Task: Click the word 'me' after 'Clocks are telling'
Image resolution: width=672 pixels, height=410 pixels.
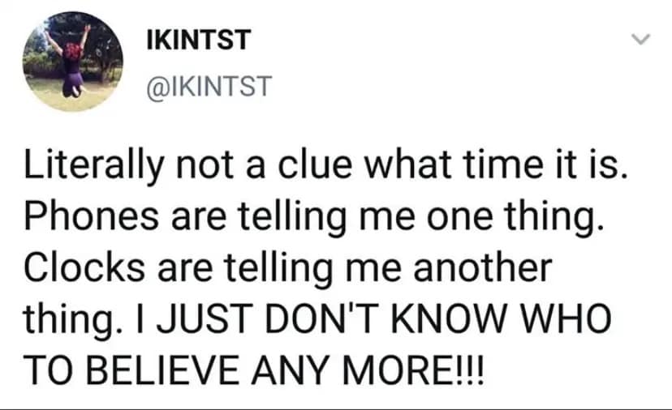Action: tap(381, 267)
